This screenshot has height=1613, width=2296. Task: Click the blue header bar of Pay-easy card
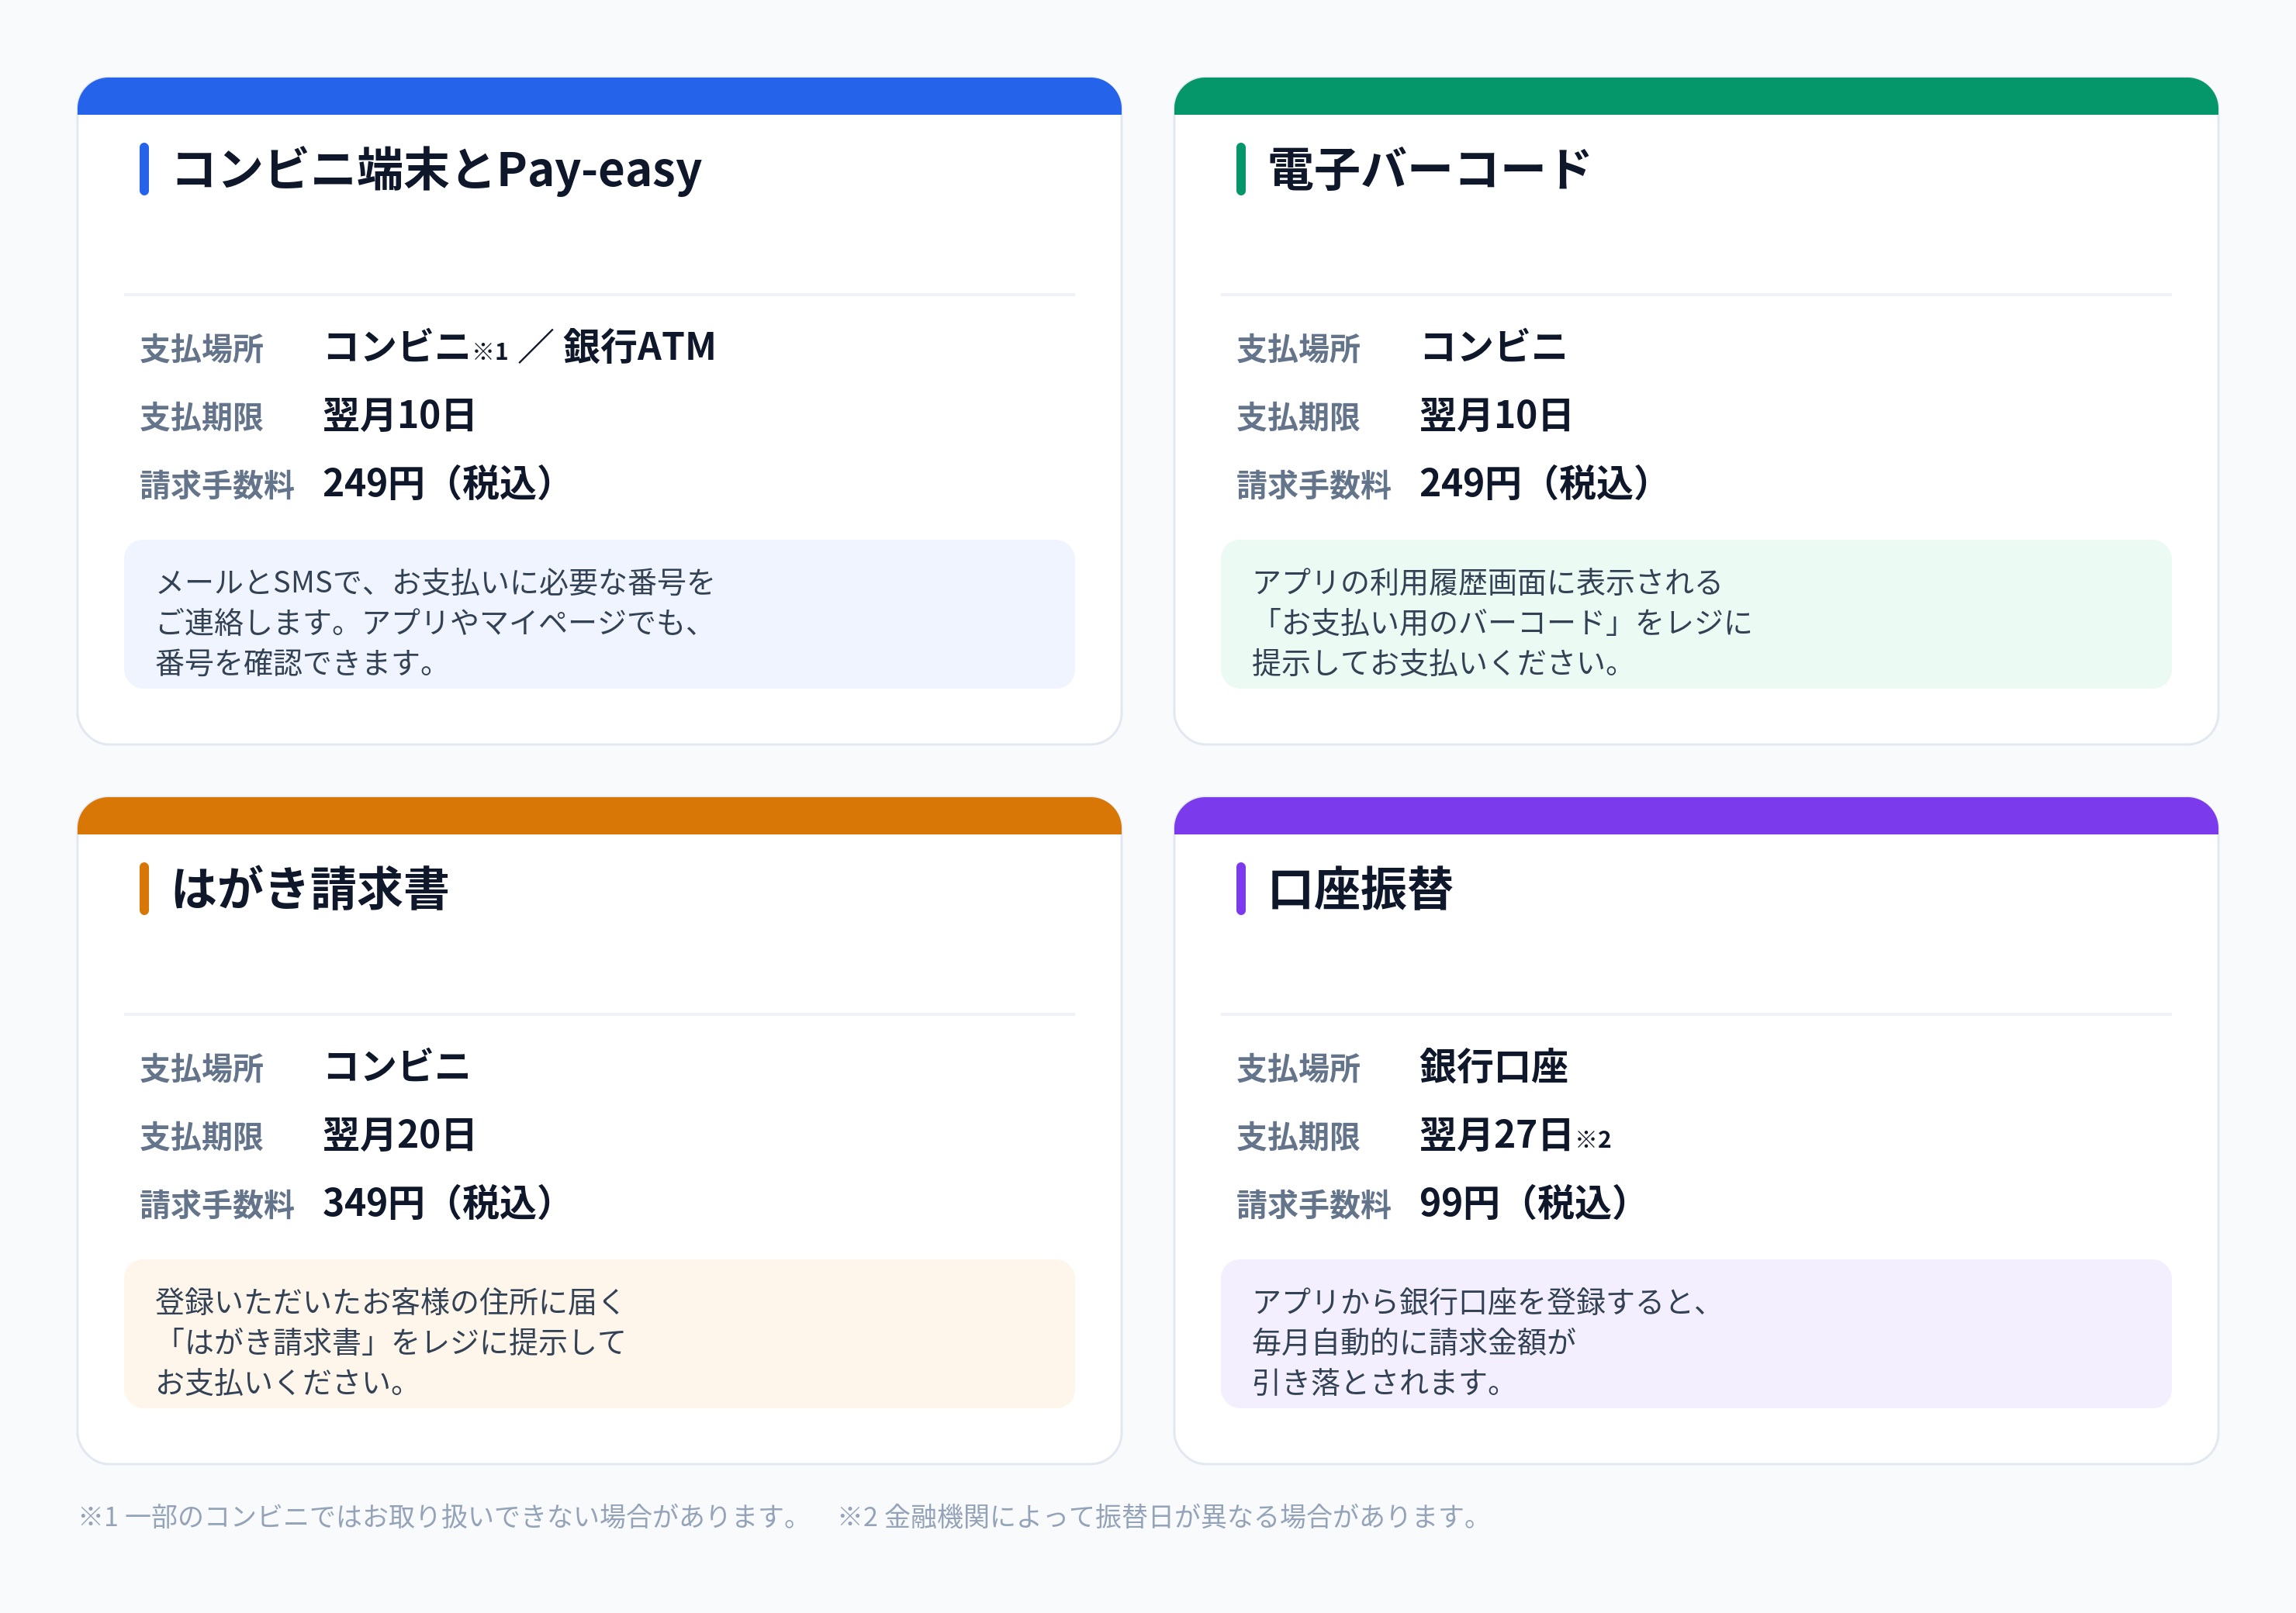[599, 96]
